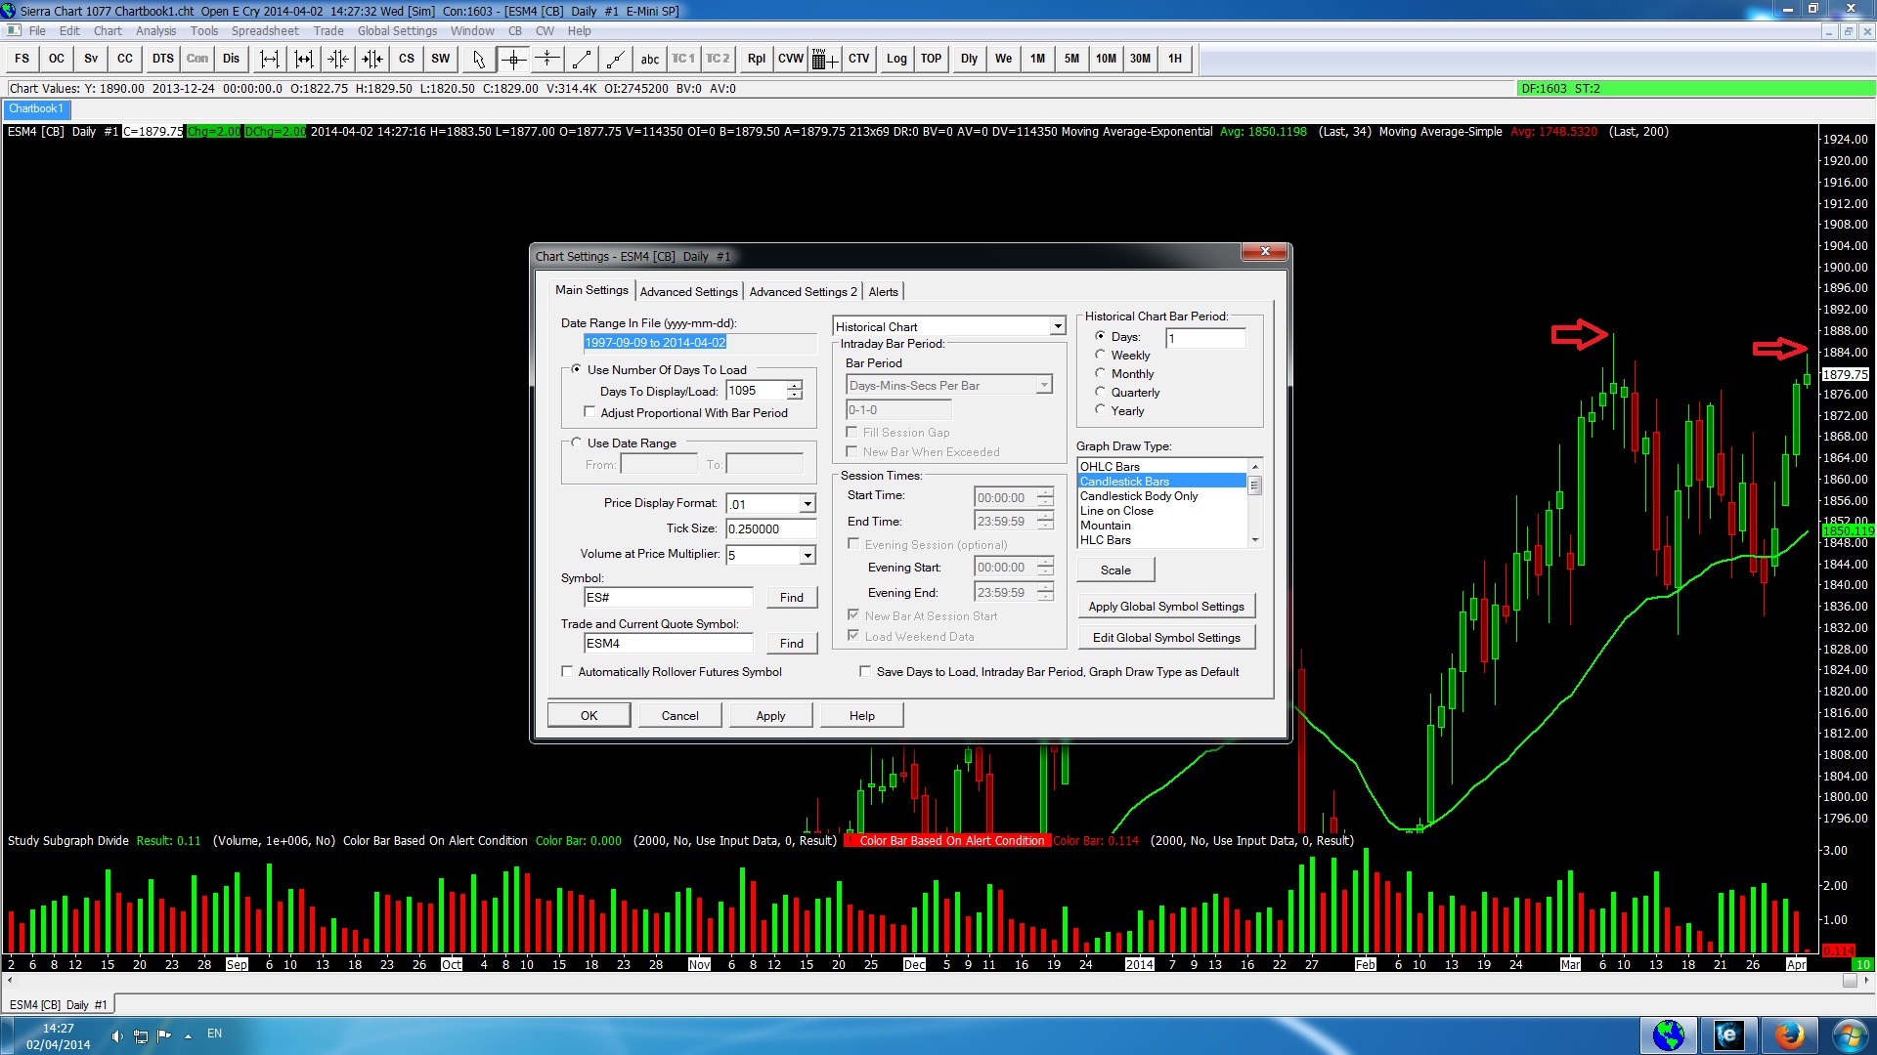Open Volume at Price Multiplier dropdown

(x=808, y=556)
